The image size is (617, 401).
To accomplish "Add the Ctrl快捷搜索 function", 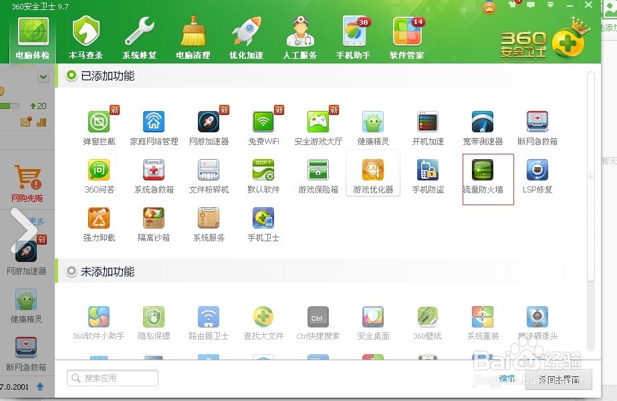I will [318, 322].
